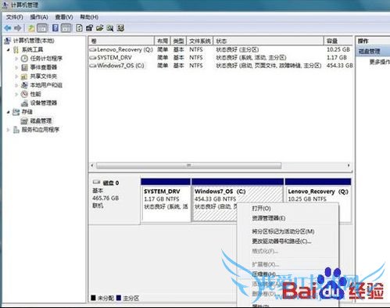Expand the 性能 node arrow
Image resolution: width=390 pixels, height=308 pixels.
tap(16, 94)
